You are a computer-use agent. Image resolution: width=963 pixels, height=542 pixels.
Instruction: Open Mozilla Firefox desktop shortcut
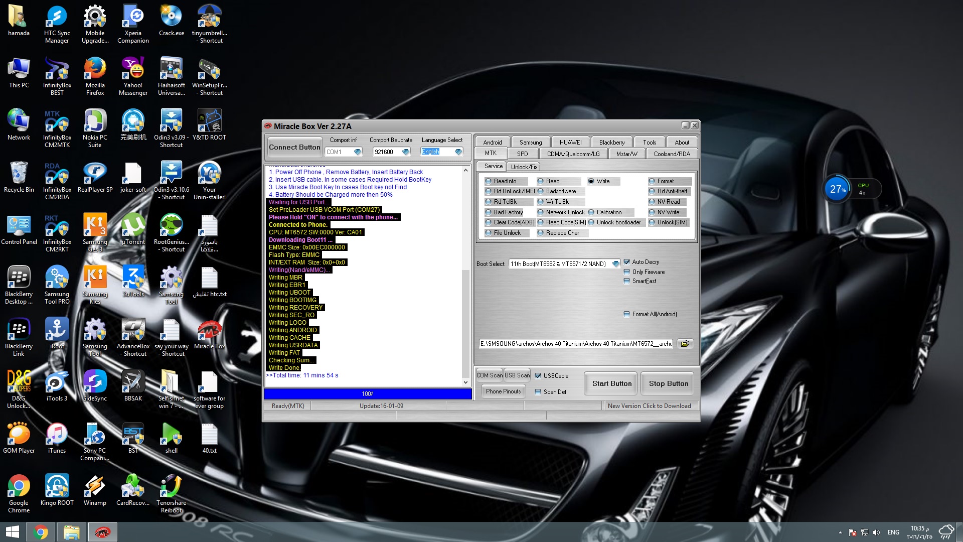(95, 77)
